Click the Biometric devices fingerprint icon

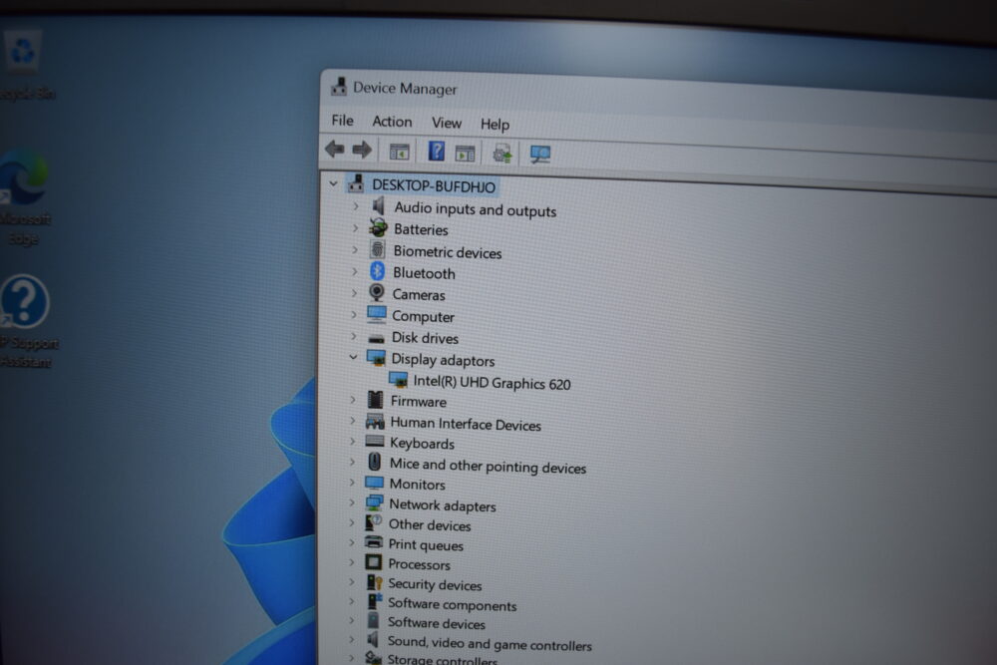point(378,249)
